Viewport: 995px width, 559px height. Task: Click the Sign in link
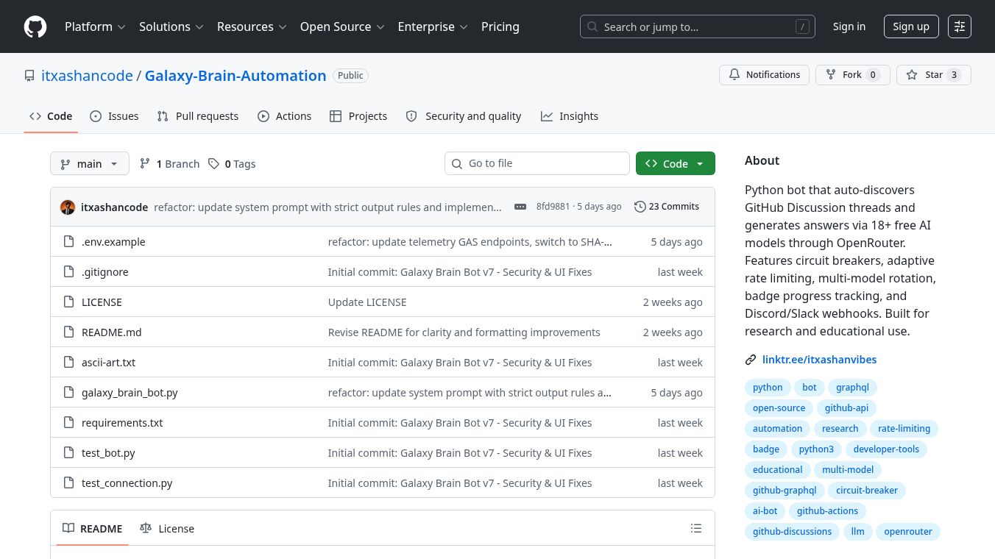click(849, 26)
